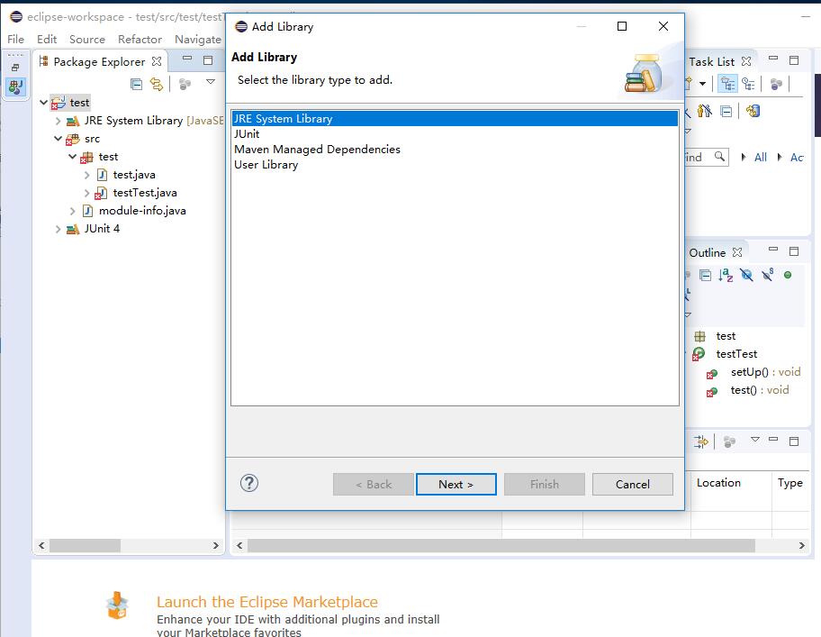Collapse the test package node
This screenshot has height=637, width=821.
72,156
